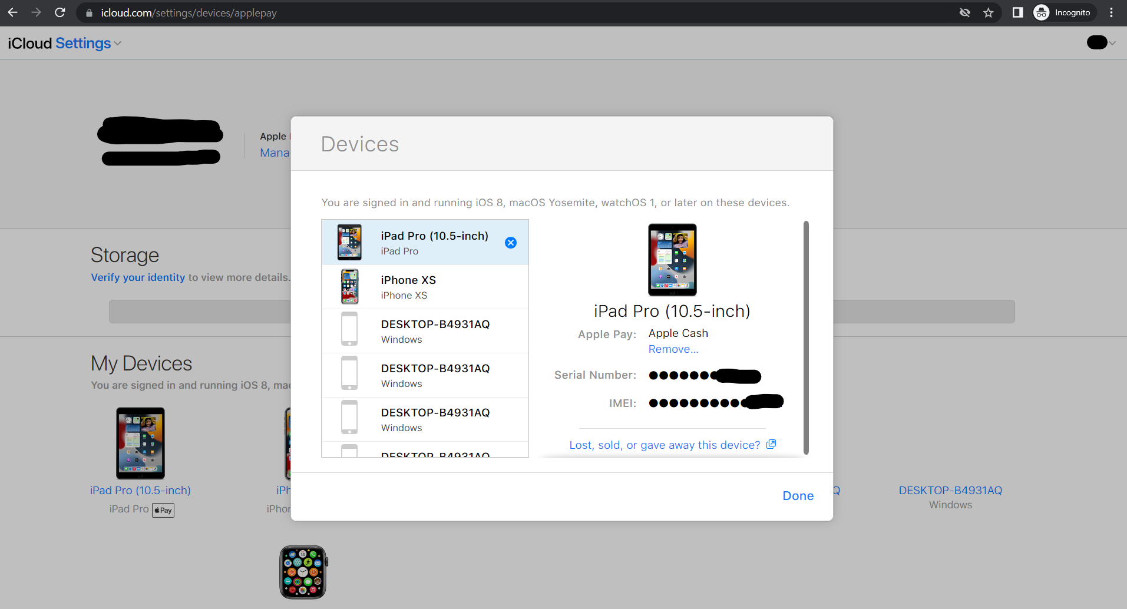
Task: Click the 'Apple Pay:' label in device details
Action: (607, 335)
